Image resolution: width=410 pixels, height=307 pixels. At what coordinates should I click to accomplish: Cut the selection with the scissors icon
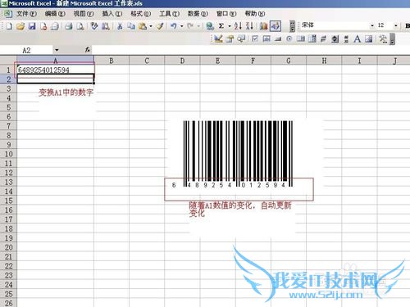tap(120, 26)
